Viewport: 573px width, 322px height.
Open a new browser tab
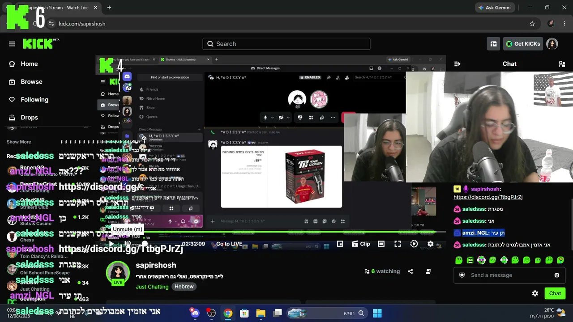click(x=109, y=8)
